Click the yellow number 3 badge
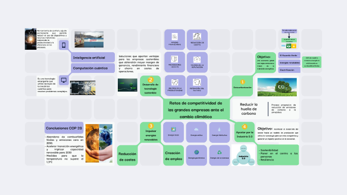 coord(151,126)
